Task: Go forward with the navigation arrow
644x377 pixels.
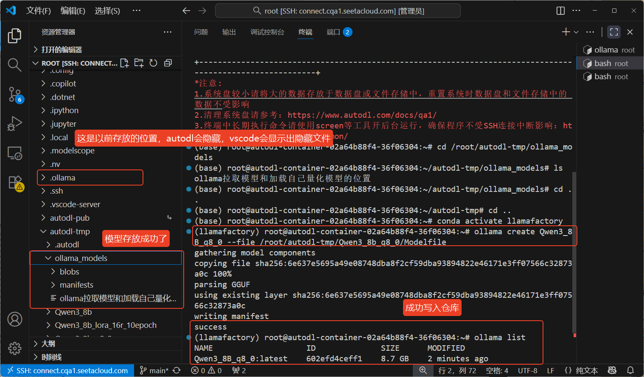Action: click(x=202, y=11)
